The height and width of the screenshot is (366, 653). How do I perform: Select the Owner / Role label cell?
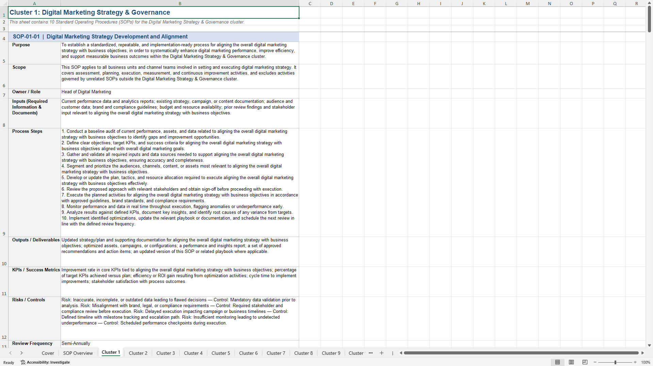(34, 94)
